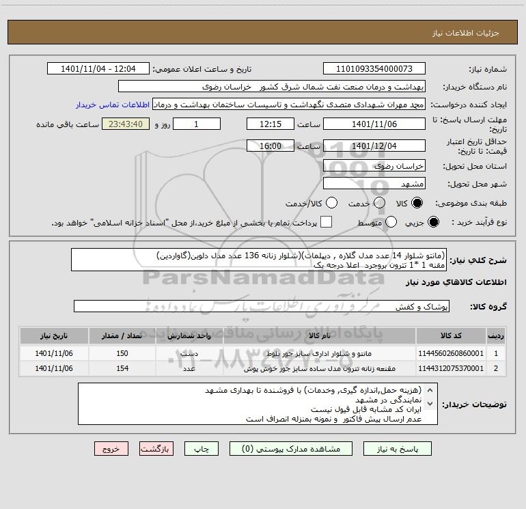Click the response deadline date 1401/11/06 field
526x509 pixels.
pyautogui.click(x=374, y=124)
